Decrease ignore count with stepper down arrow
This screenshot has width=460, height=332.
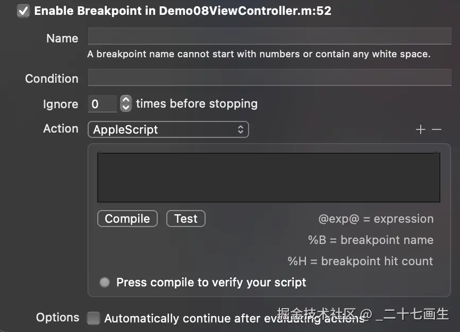(x=126, y=108)
